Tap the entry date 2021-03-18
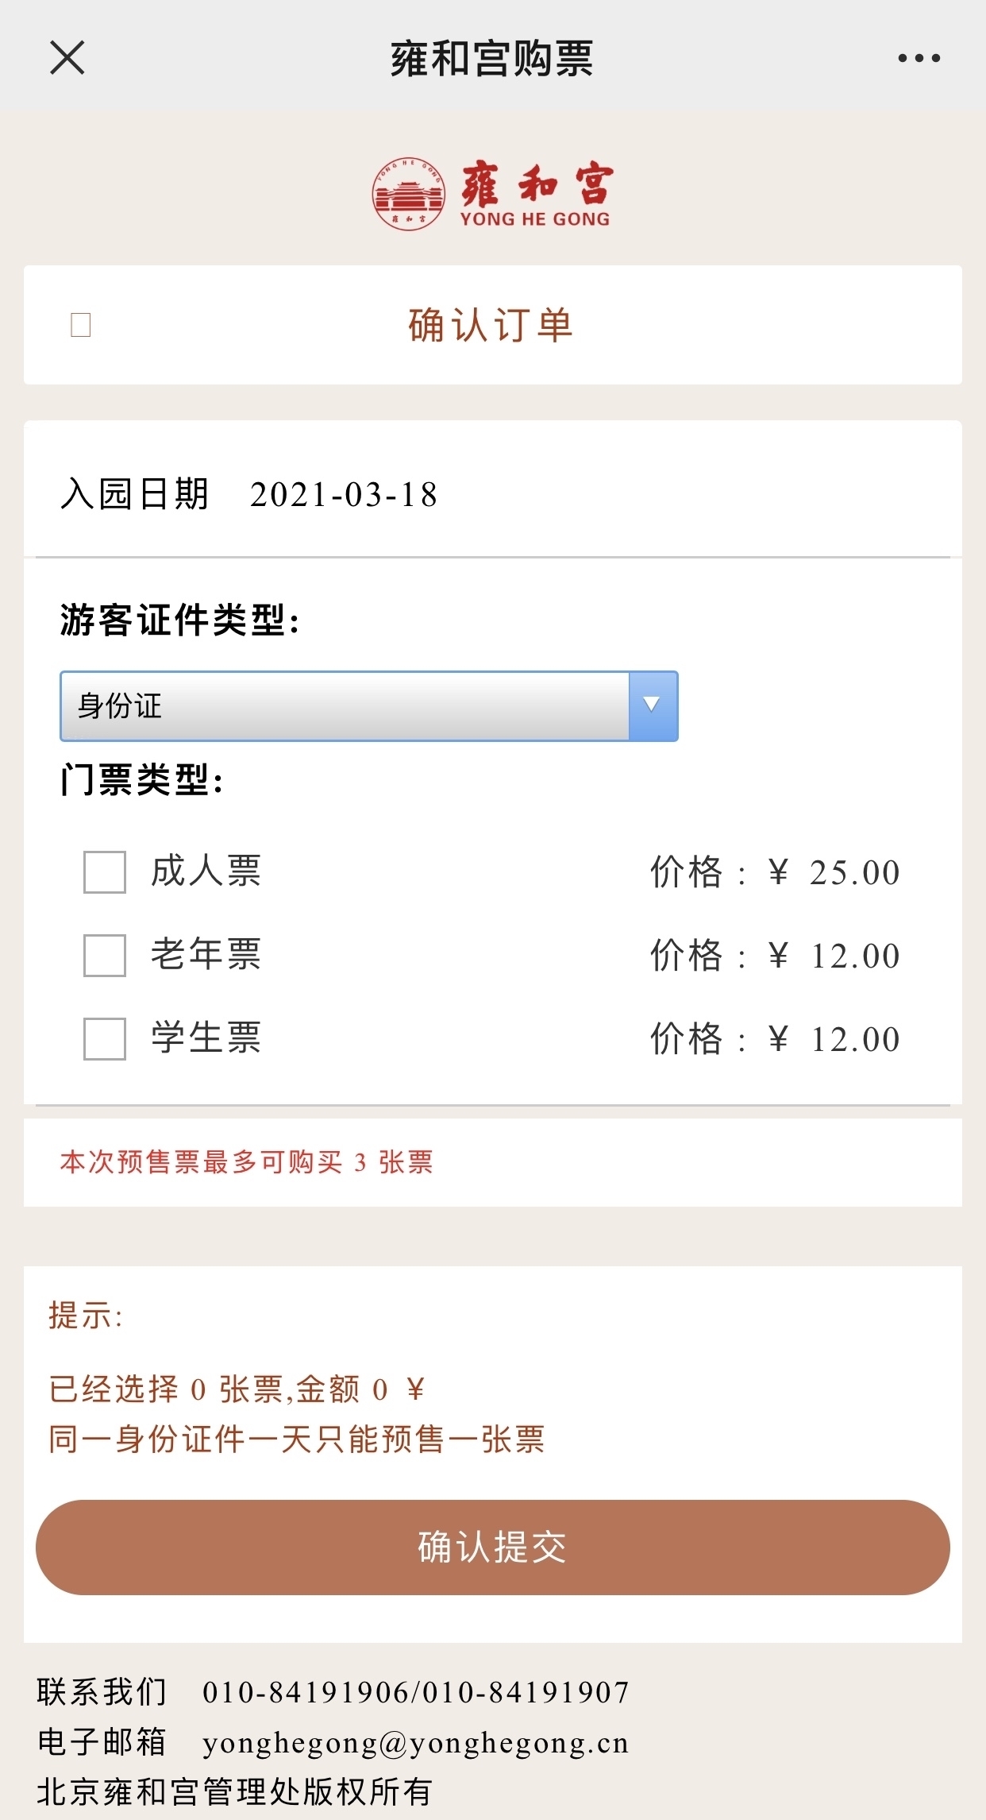The image size is (986, 1820). (344, 495)
